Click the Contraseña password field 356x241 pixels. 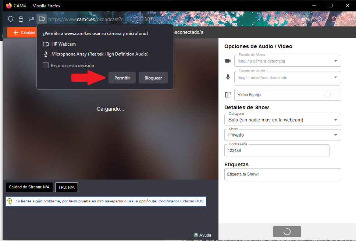point(277,150)
